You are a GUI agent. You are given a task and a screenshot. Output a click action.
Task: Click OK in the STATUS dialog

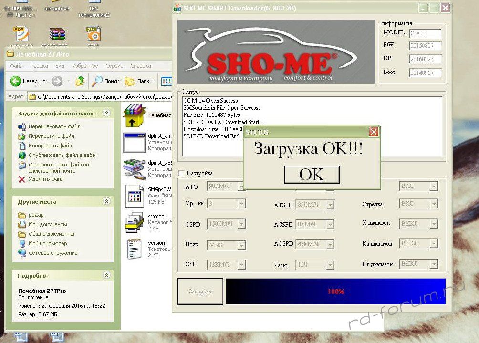pos(312,175)
